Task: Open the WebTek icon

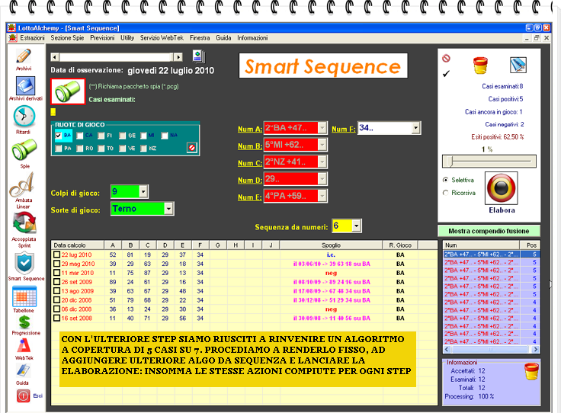Action: click(x=24, y=346)
